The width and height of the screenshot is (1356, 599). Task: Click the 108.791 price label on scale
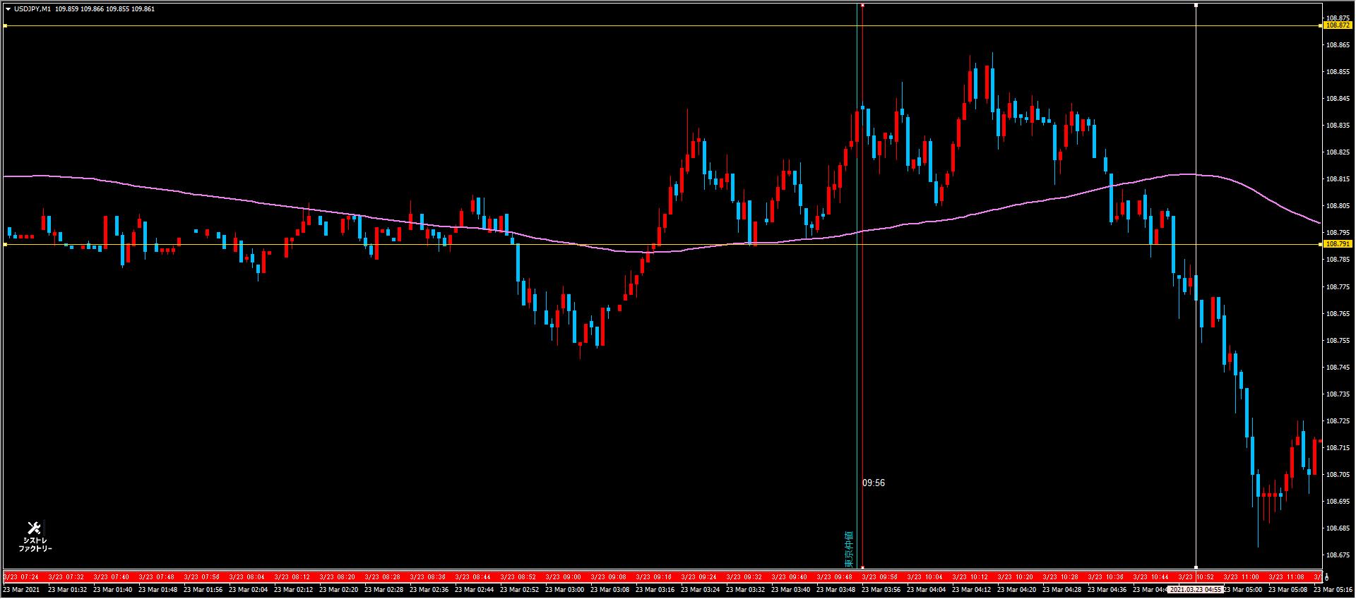click(x=1338, y=244)
